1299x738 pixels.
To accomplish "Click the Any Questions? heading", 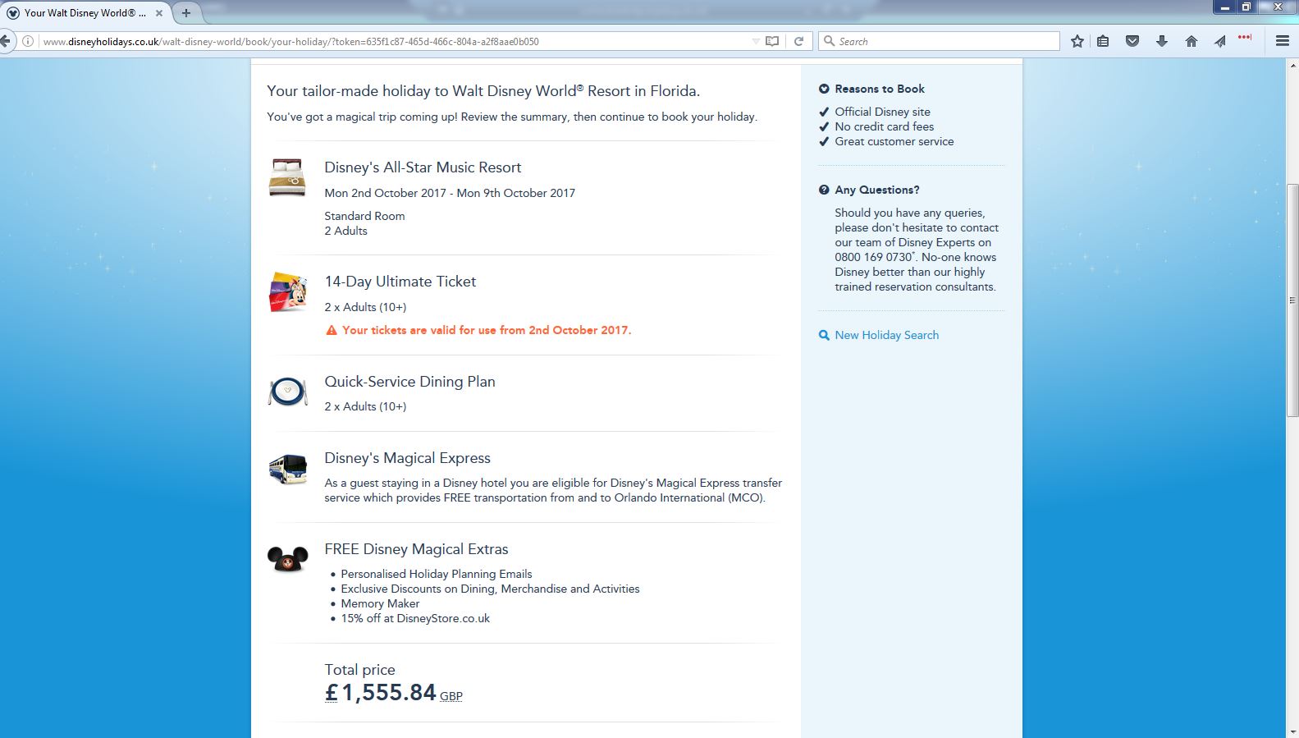I will coord(877,190).
